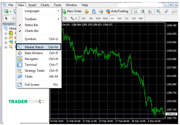This screenshot has width=180, height=125.
Task: Choose Full Screen from the View menu
Action: [39, 85]
